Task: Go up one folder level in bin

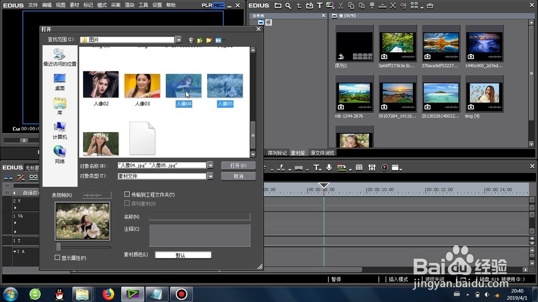Action: point(299,5)
